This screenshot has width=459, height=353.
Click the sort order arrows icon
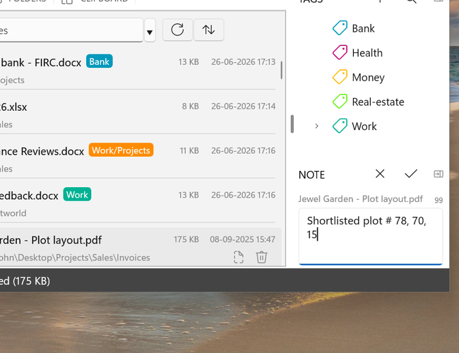[x=209, y=30]
